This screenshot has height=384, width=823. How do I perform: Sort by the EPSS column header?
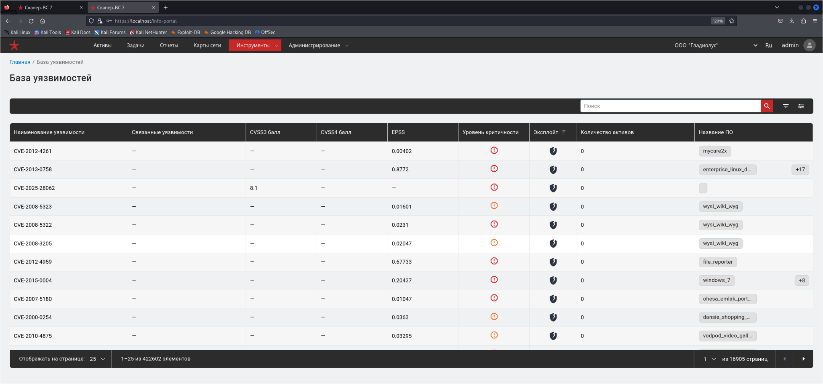(398, 132)
